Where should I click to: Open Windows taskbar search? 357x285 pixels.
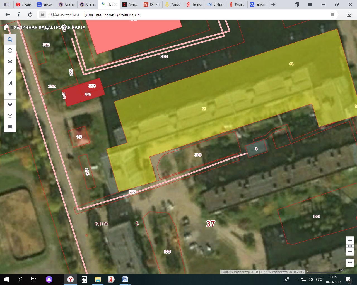click(20, 279)
